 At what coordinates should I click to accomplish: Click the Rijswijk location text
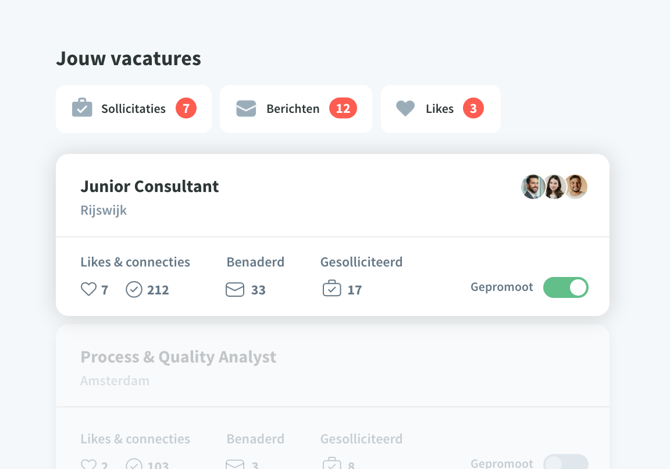[104, 210]
